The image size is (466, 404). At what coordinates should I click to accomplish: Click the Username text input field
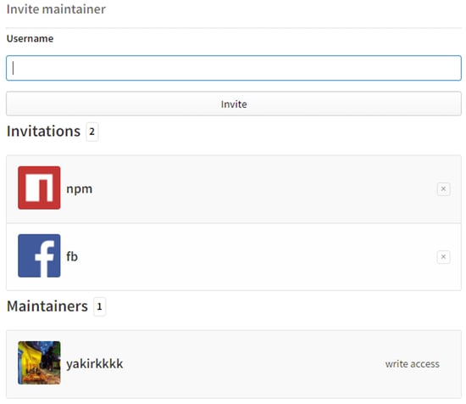click(x=234, y=68)
